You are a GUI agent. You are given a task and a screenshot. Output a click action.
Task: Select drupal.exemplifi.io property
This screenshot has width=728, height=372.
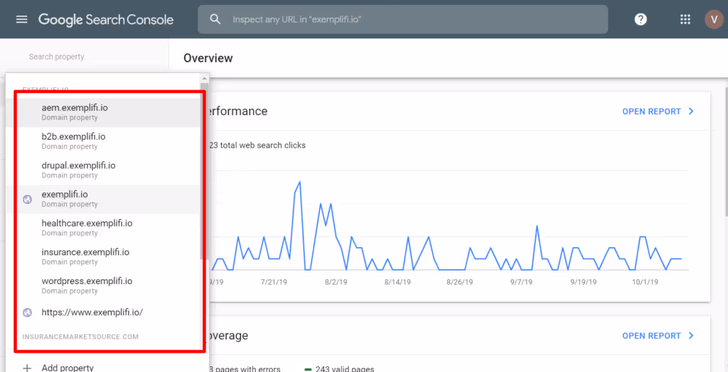click(102, 170)
